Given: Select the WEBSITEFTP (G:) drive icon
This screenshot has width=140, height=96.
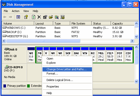Looking at the screenshot, I should [x=4, y=36].
